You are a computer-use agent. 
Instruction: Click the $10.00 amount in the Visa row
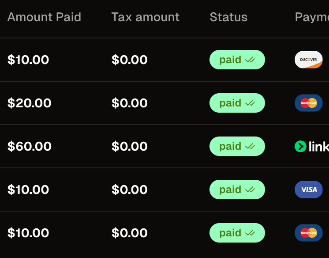pos(28,190)
